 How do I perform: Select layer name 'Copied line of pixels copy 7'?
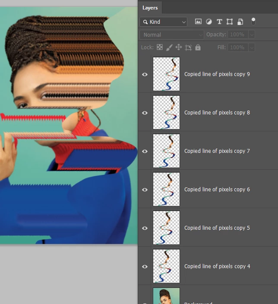pos(217,151)
